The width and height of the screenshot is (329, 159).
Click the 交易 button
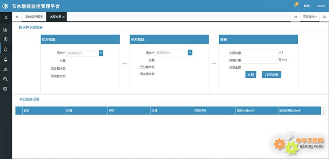(251, 75)
